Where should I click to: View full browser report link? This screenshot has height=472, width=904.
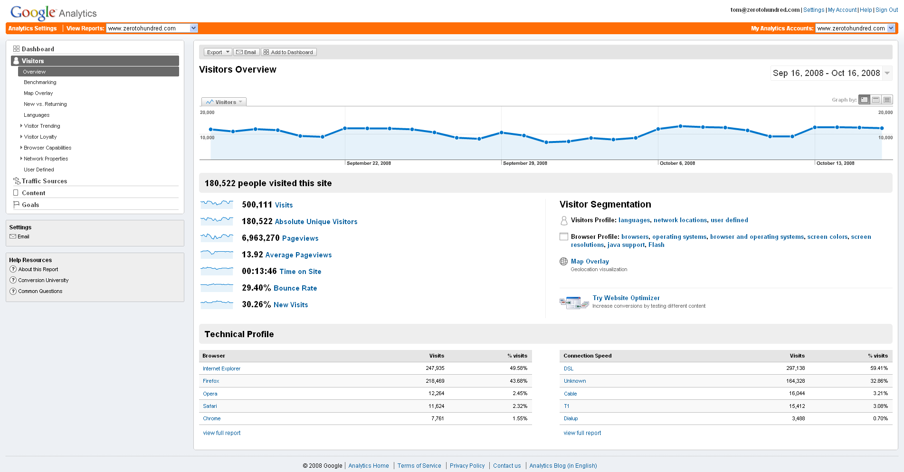(x=222, y=433)
